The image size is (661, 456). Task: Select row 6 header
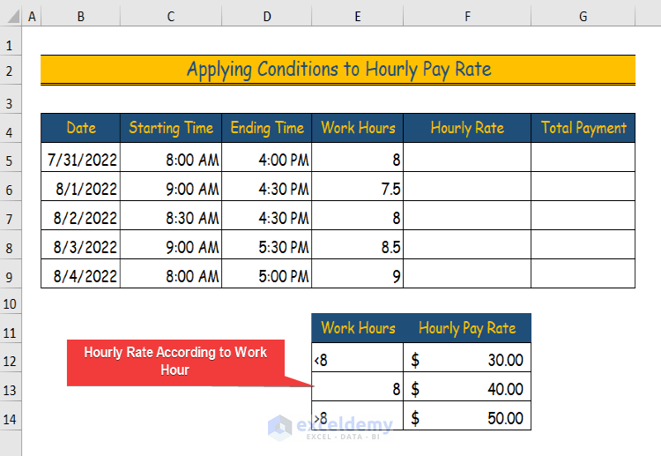pos(11,186)
